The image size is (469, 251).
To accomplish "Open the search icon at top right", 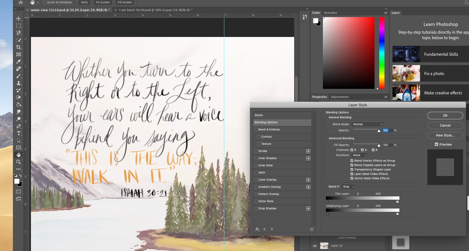I will pyautogui.click(x=467, y=2).
